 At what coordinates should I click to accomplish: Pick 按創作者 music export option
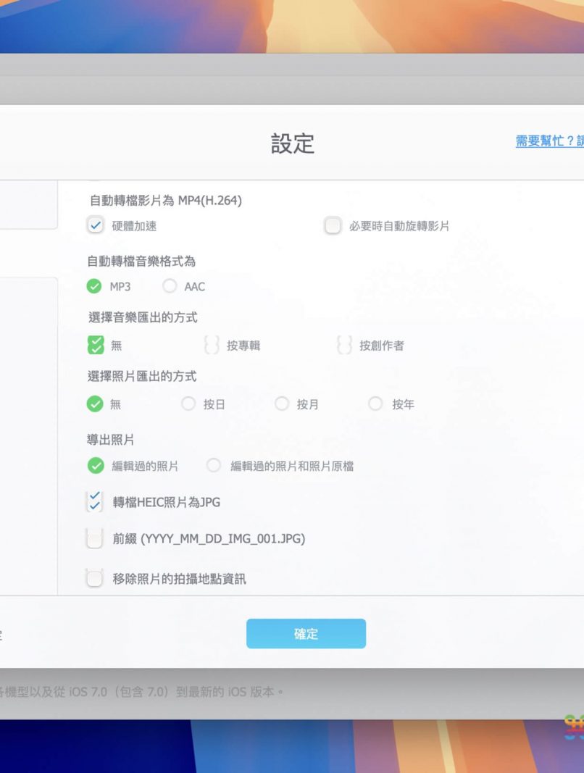click(345, 346)
